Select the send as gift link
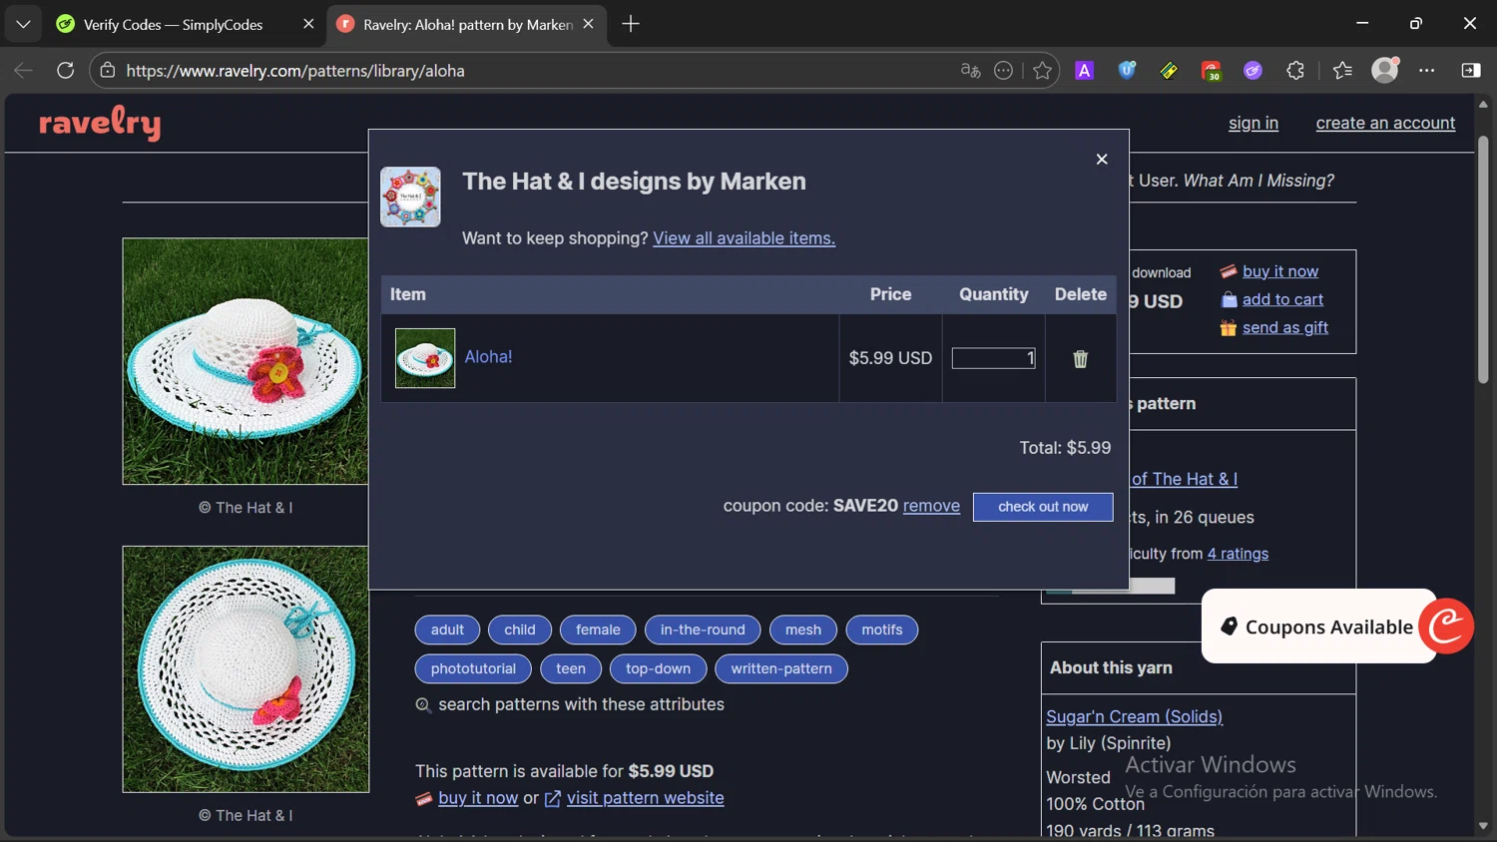1497x842 pixels. (1285, 327)
